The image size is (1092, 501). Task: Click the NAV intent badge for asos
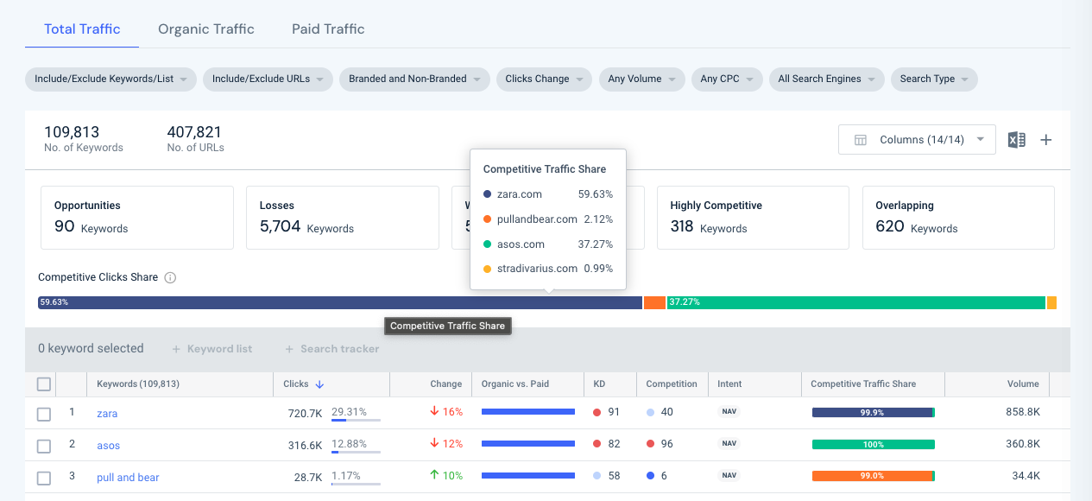point(729,444)
